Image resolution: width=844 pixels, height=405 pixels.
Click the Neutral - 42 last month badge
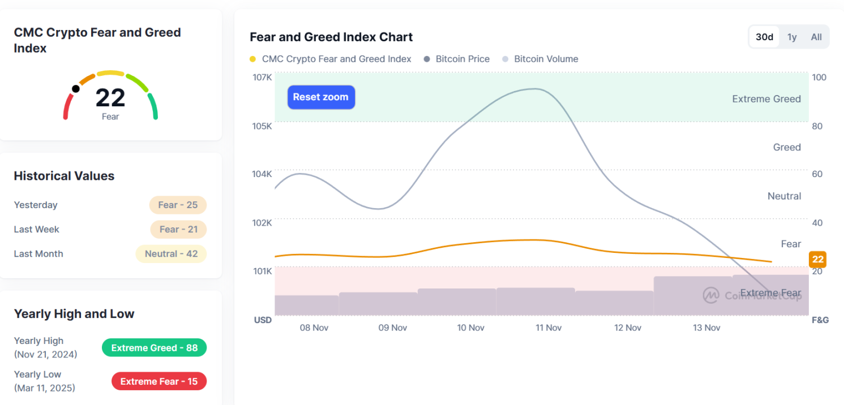(171, 253)
